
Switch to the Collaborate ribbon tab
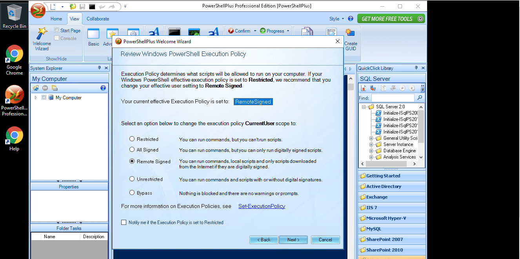point(98,19)
